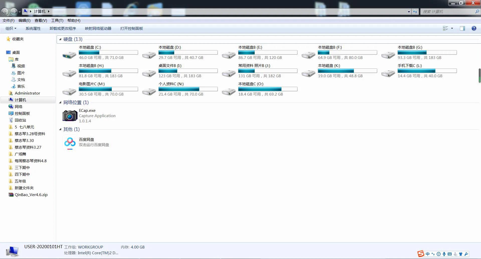Change the view using the view icon
Image resolution: width=481 pixels, height=259 pixels.
pos(445,28)
